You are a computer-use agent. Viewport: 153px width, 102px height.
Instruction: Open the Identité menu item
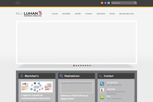78,14
